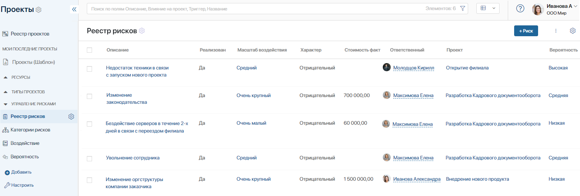This screenshot has width=580, height=196.
Task: Go to Реестр проектов in the sidebar
Action: [x=30, y=34]
